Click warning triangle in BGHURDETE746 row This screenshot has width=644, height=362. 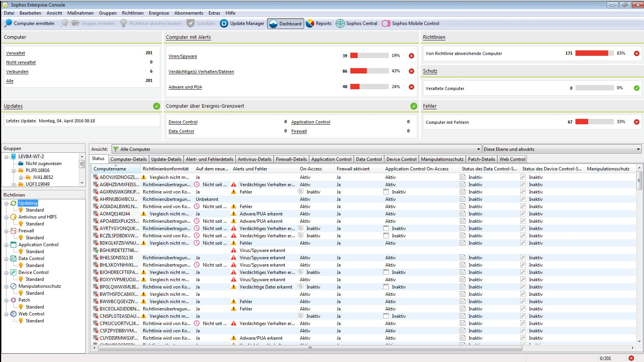(234, 250)
